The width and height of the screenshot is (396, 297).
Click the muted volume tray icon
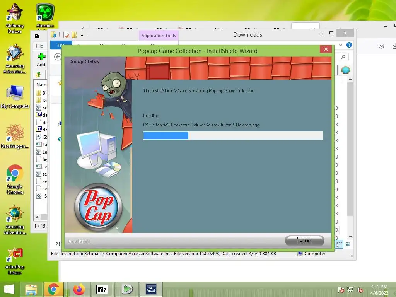click(x=360, y=290)
